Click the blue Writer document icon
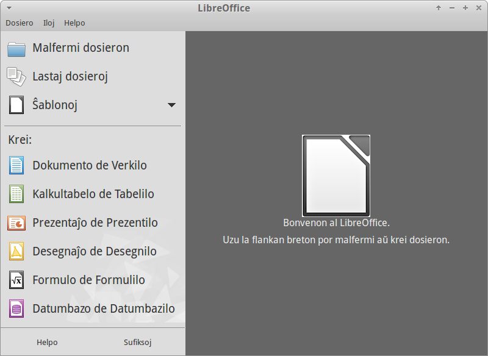Image resolution: width=488 pixels, height=356 pixels. point(16,165)
